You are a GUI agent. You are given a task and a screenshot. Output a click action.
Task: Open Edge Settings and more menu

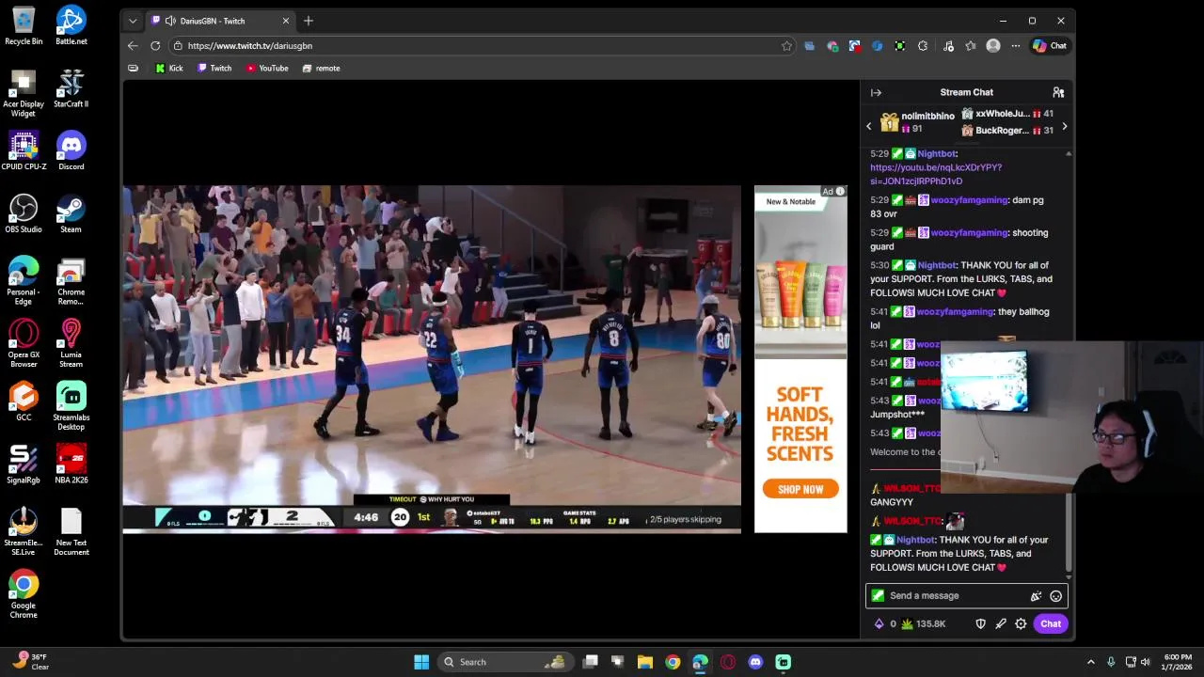(1015, 45)
